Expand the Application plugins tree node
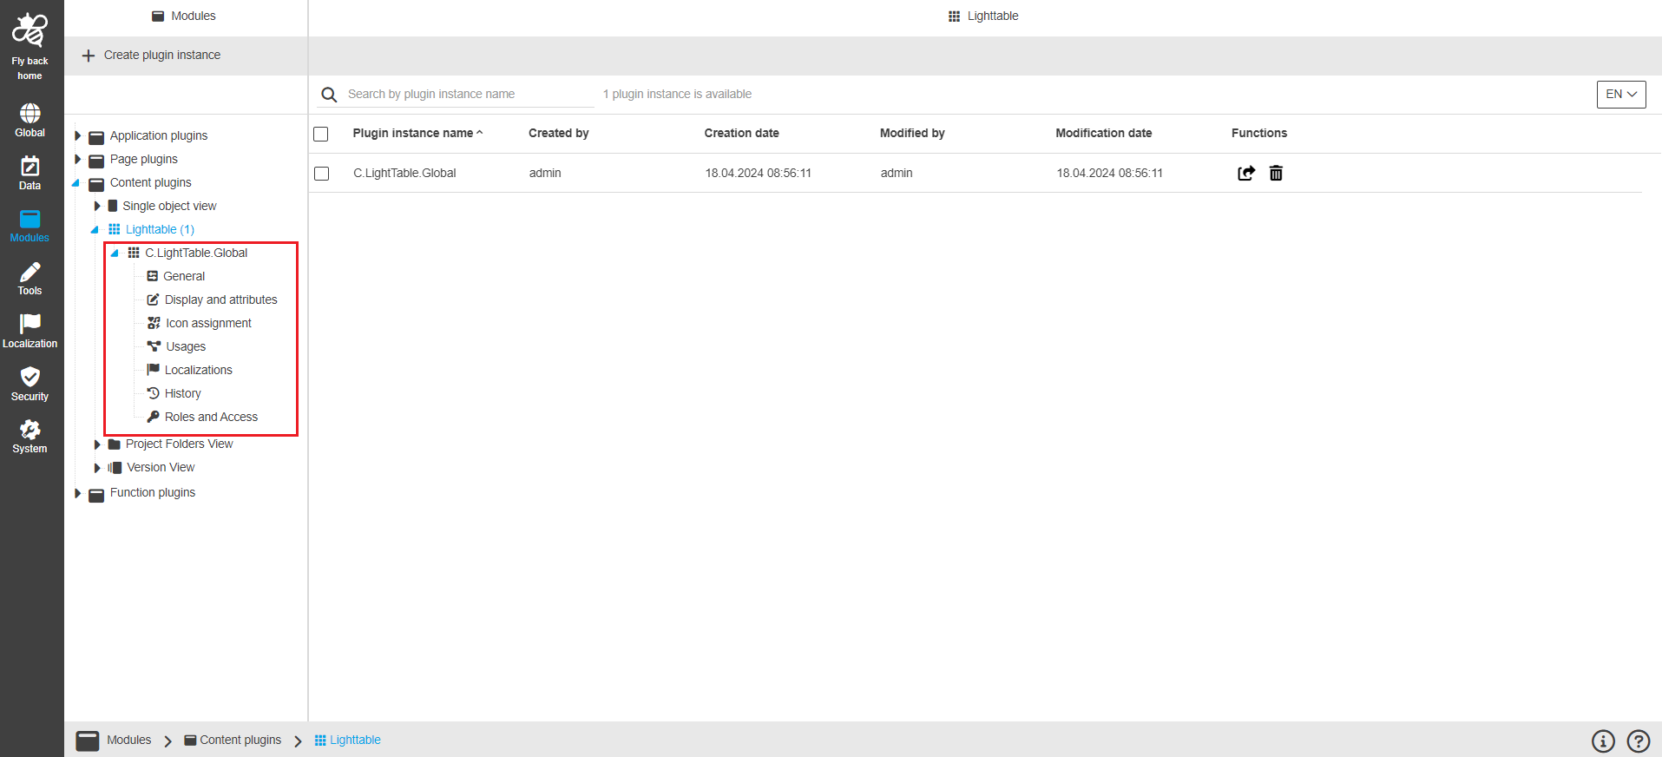 pyautogui.click(x=77, y=135)
